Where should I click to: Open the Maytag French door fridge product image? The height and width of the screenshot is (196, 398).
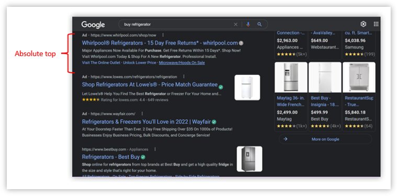coord(291,77)
